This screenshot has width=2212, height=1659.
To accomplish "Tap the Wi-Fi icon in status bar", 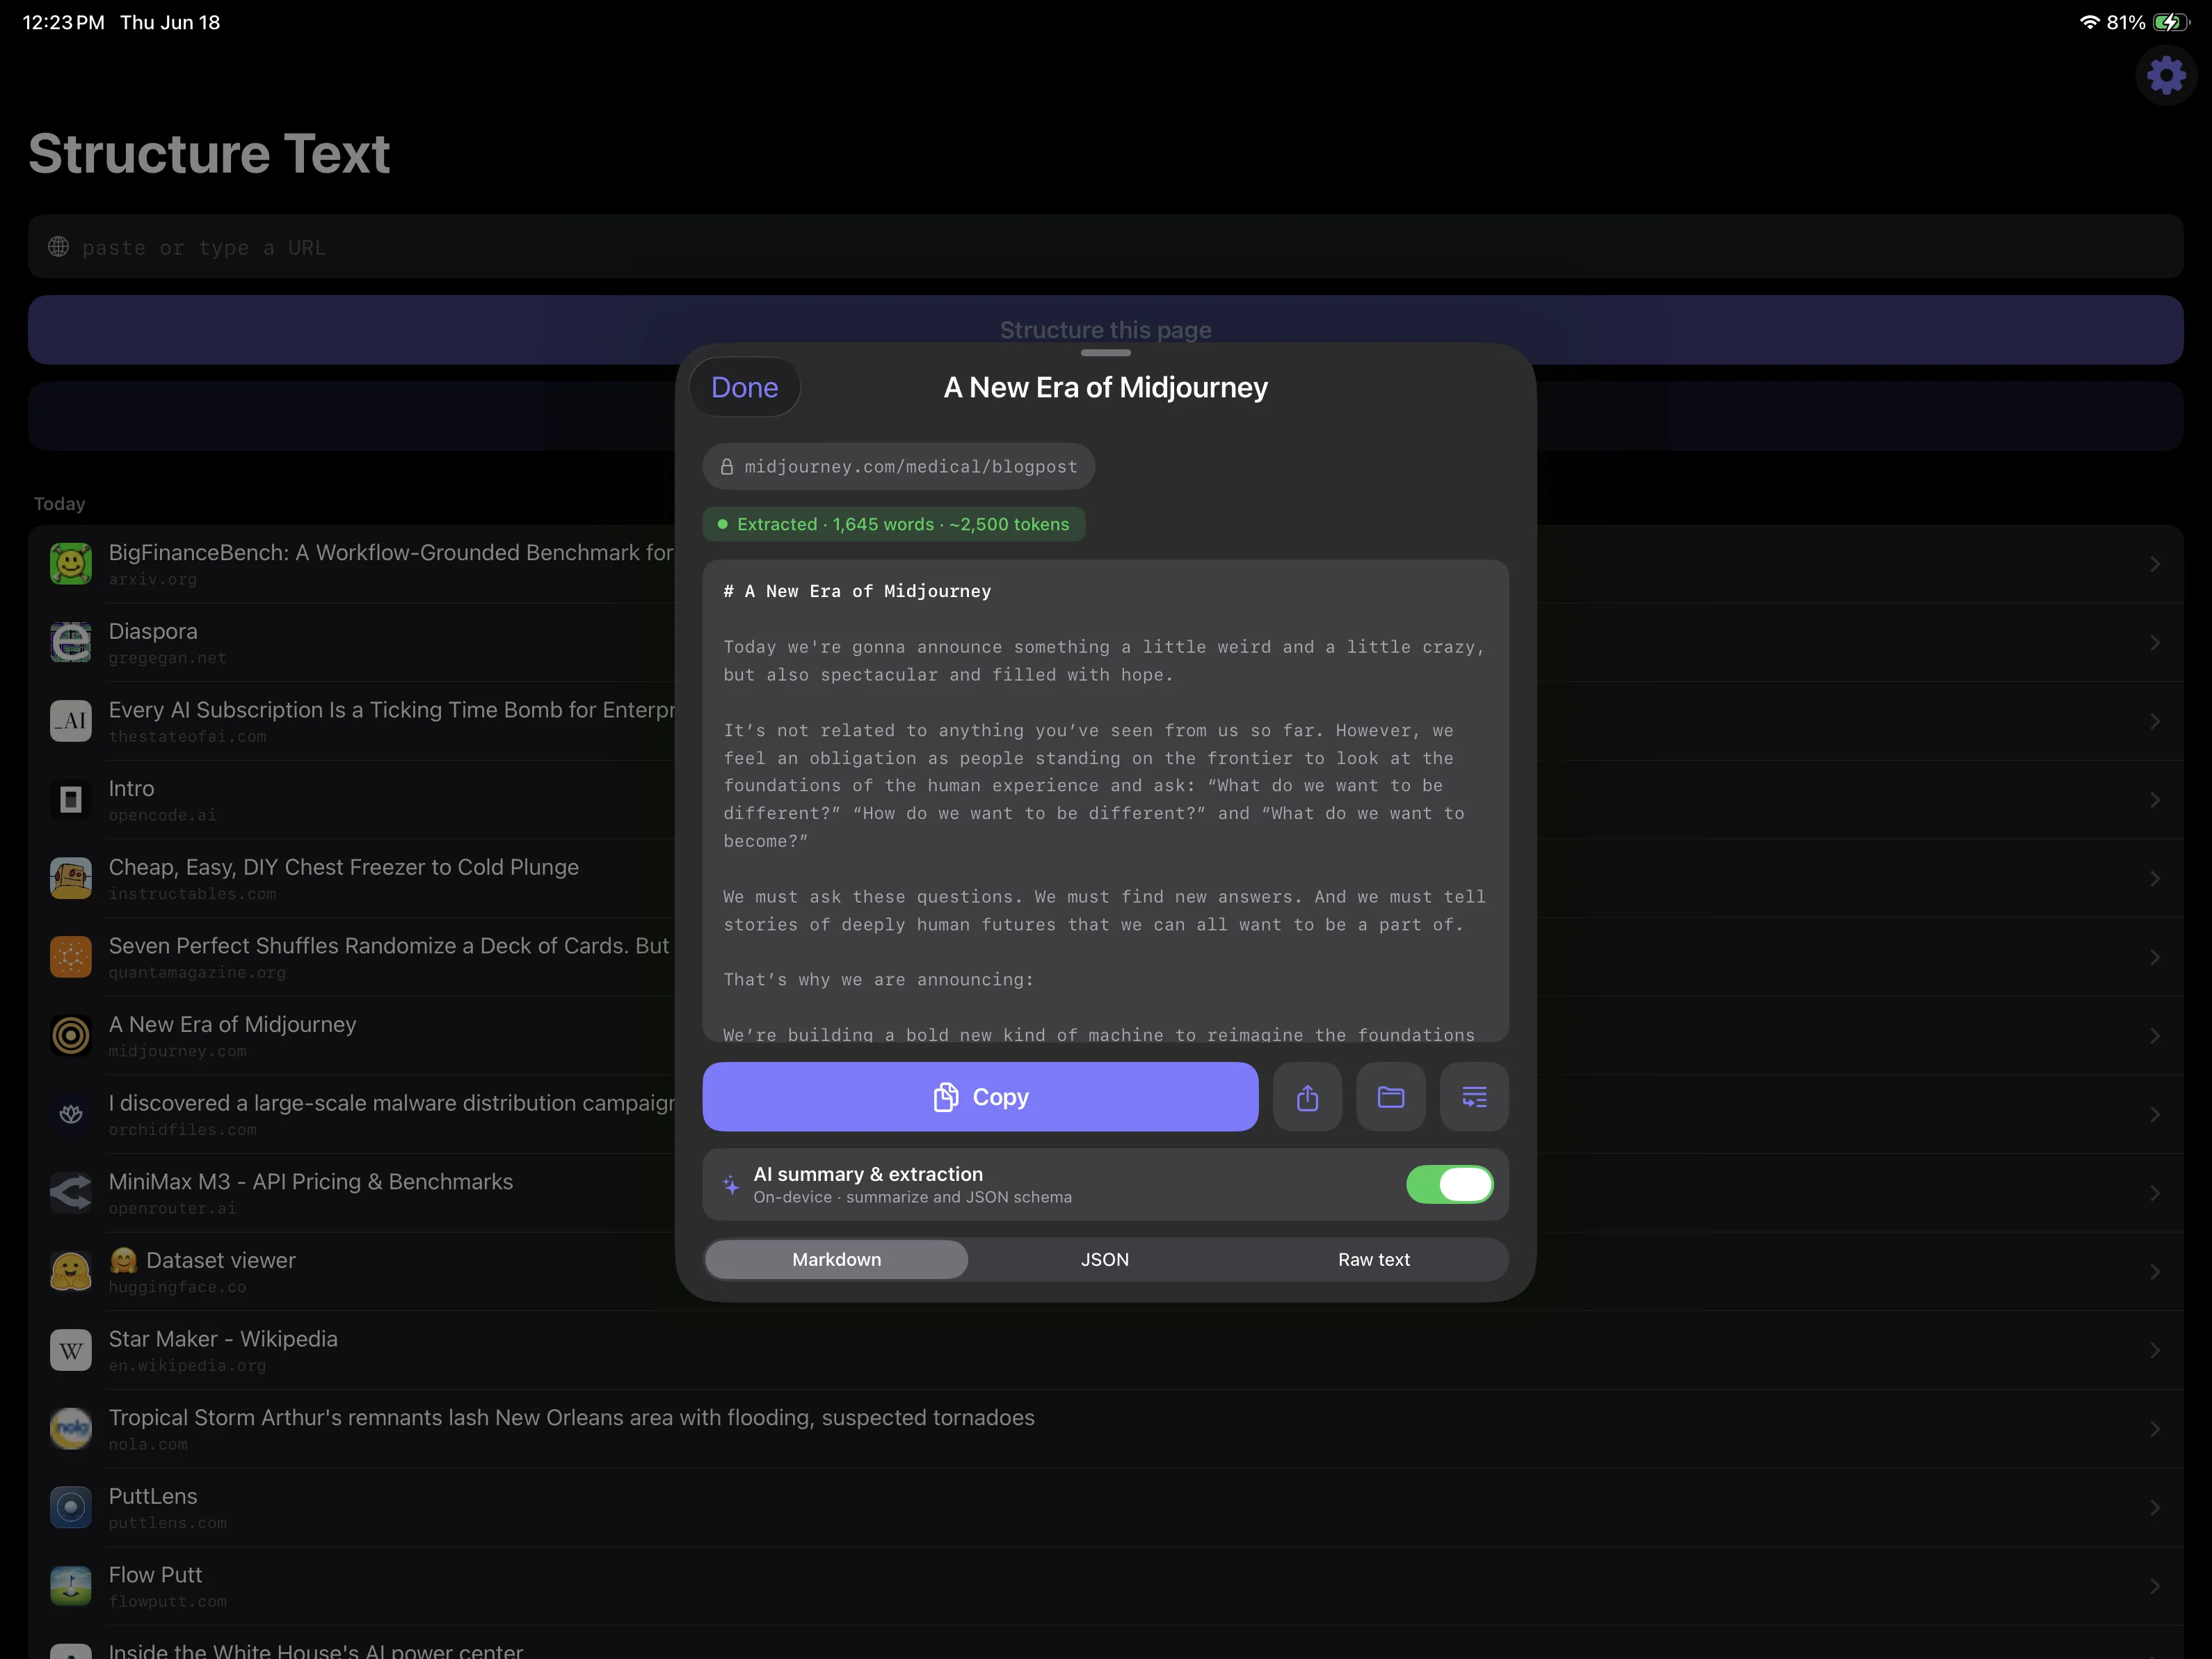I will pyautogui.click(x=2089, y=22).
